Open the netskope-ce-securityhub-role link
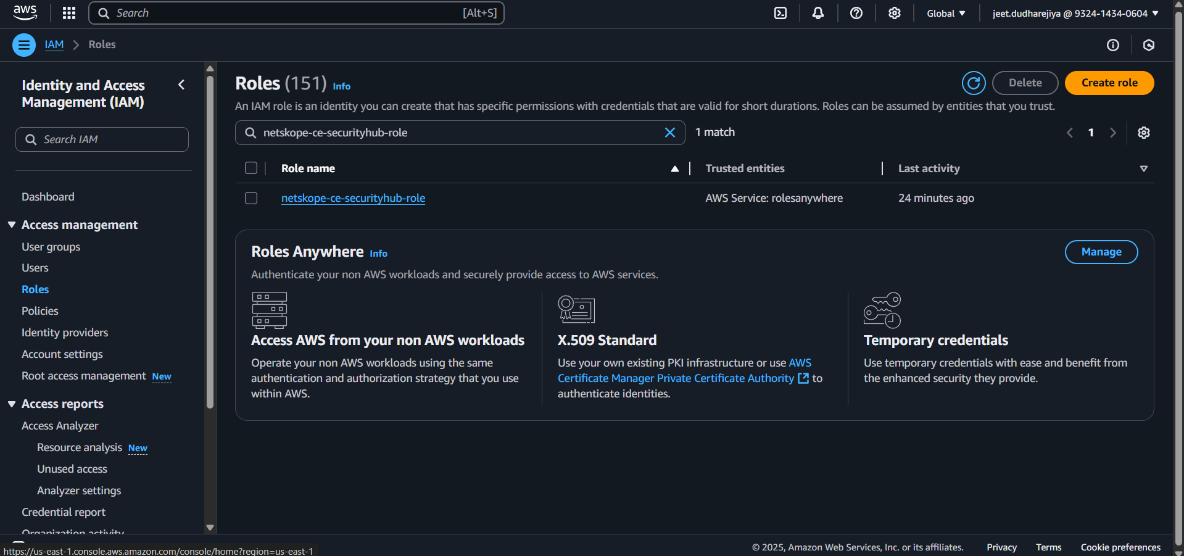The height and width of the screenshot is (556, 1184). 354,198
